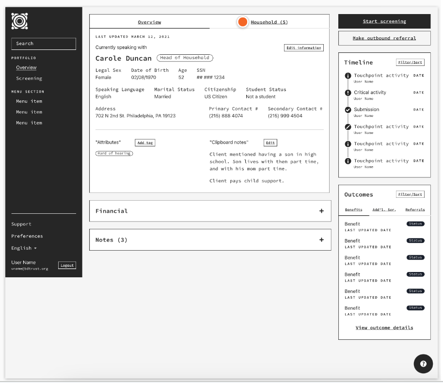Click the first Touchpoint activity info icon

[x=348, y=76]
